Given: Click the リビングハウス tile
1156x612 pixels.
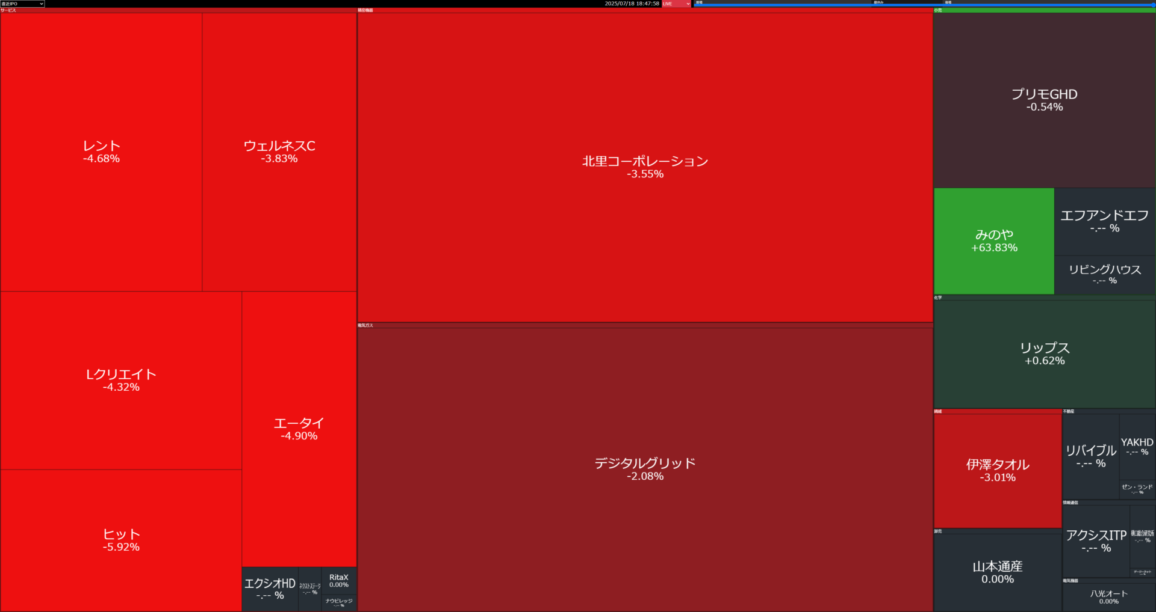Looking at the screenshot, I should 1105,275.
